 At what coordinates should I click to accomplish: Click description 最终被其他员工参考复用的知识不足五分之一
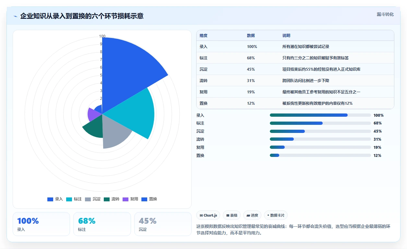(321, 92)
